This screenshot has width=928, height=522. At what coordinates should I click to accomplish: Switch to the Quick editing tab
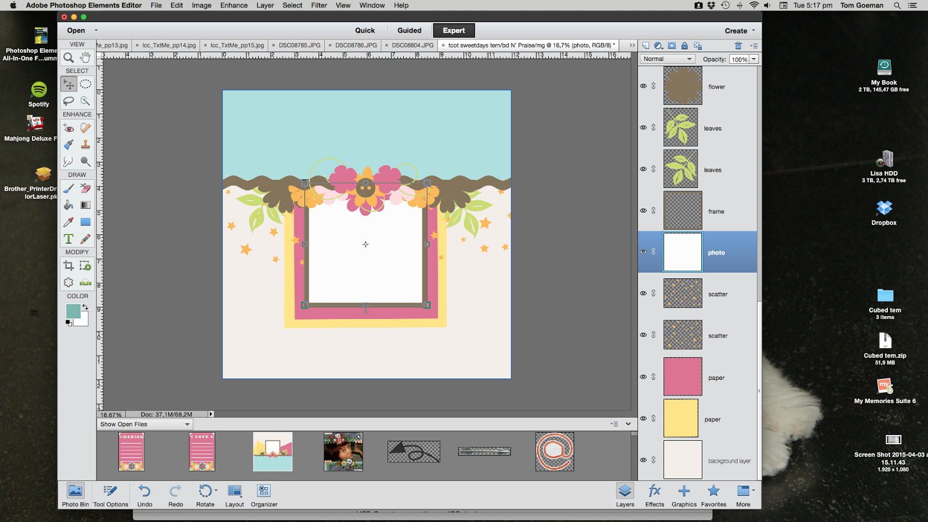[365, 30]
